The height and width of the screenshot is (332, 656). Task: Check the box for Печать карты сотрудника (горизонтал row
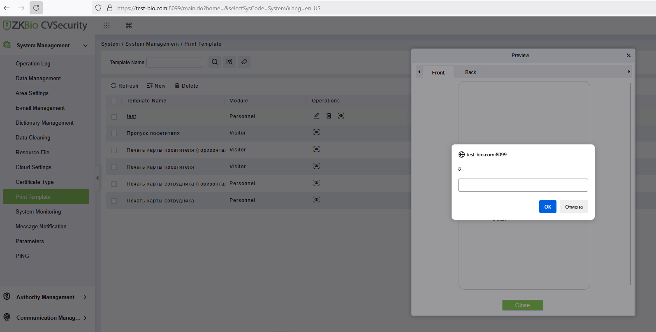tap(114, 184)
